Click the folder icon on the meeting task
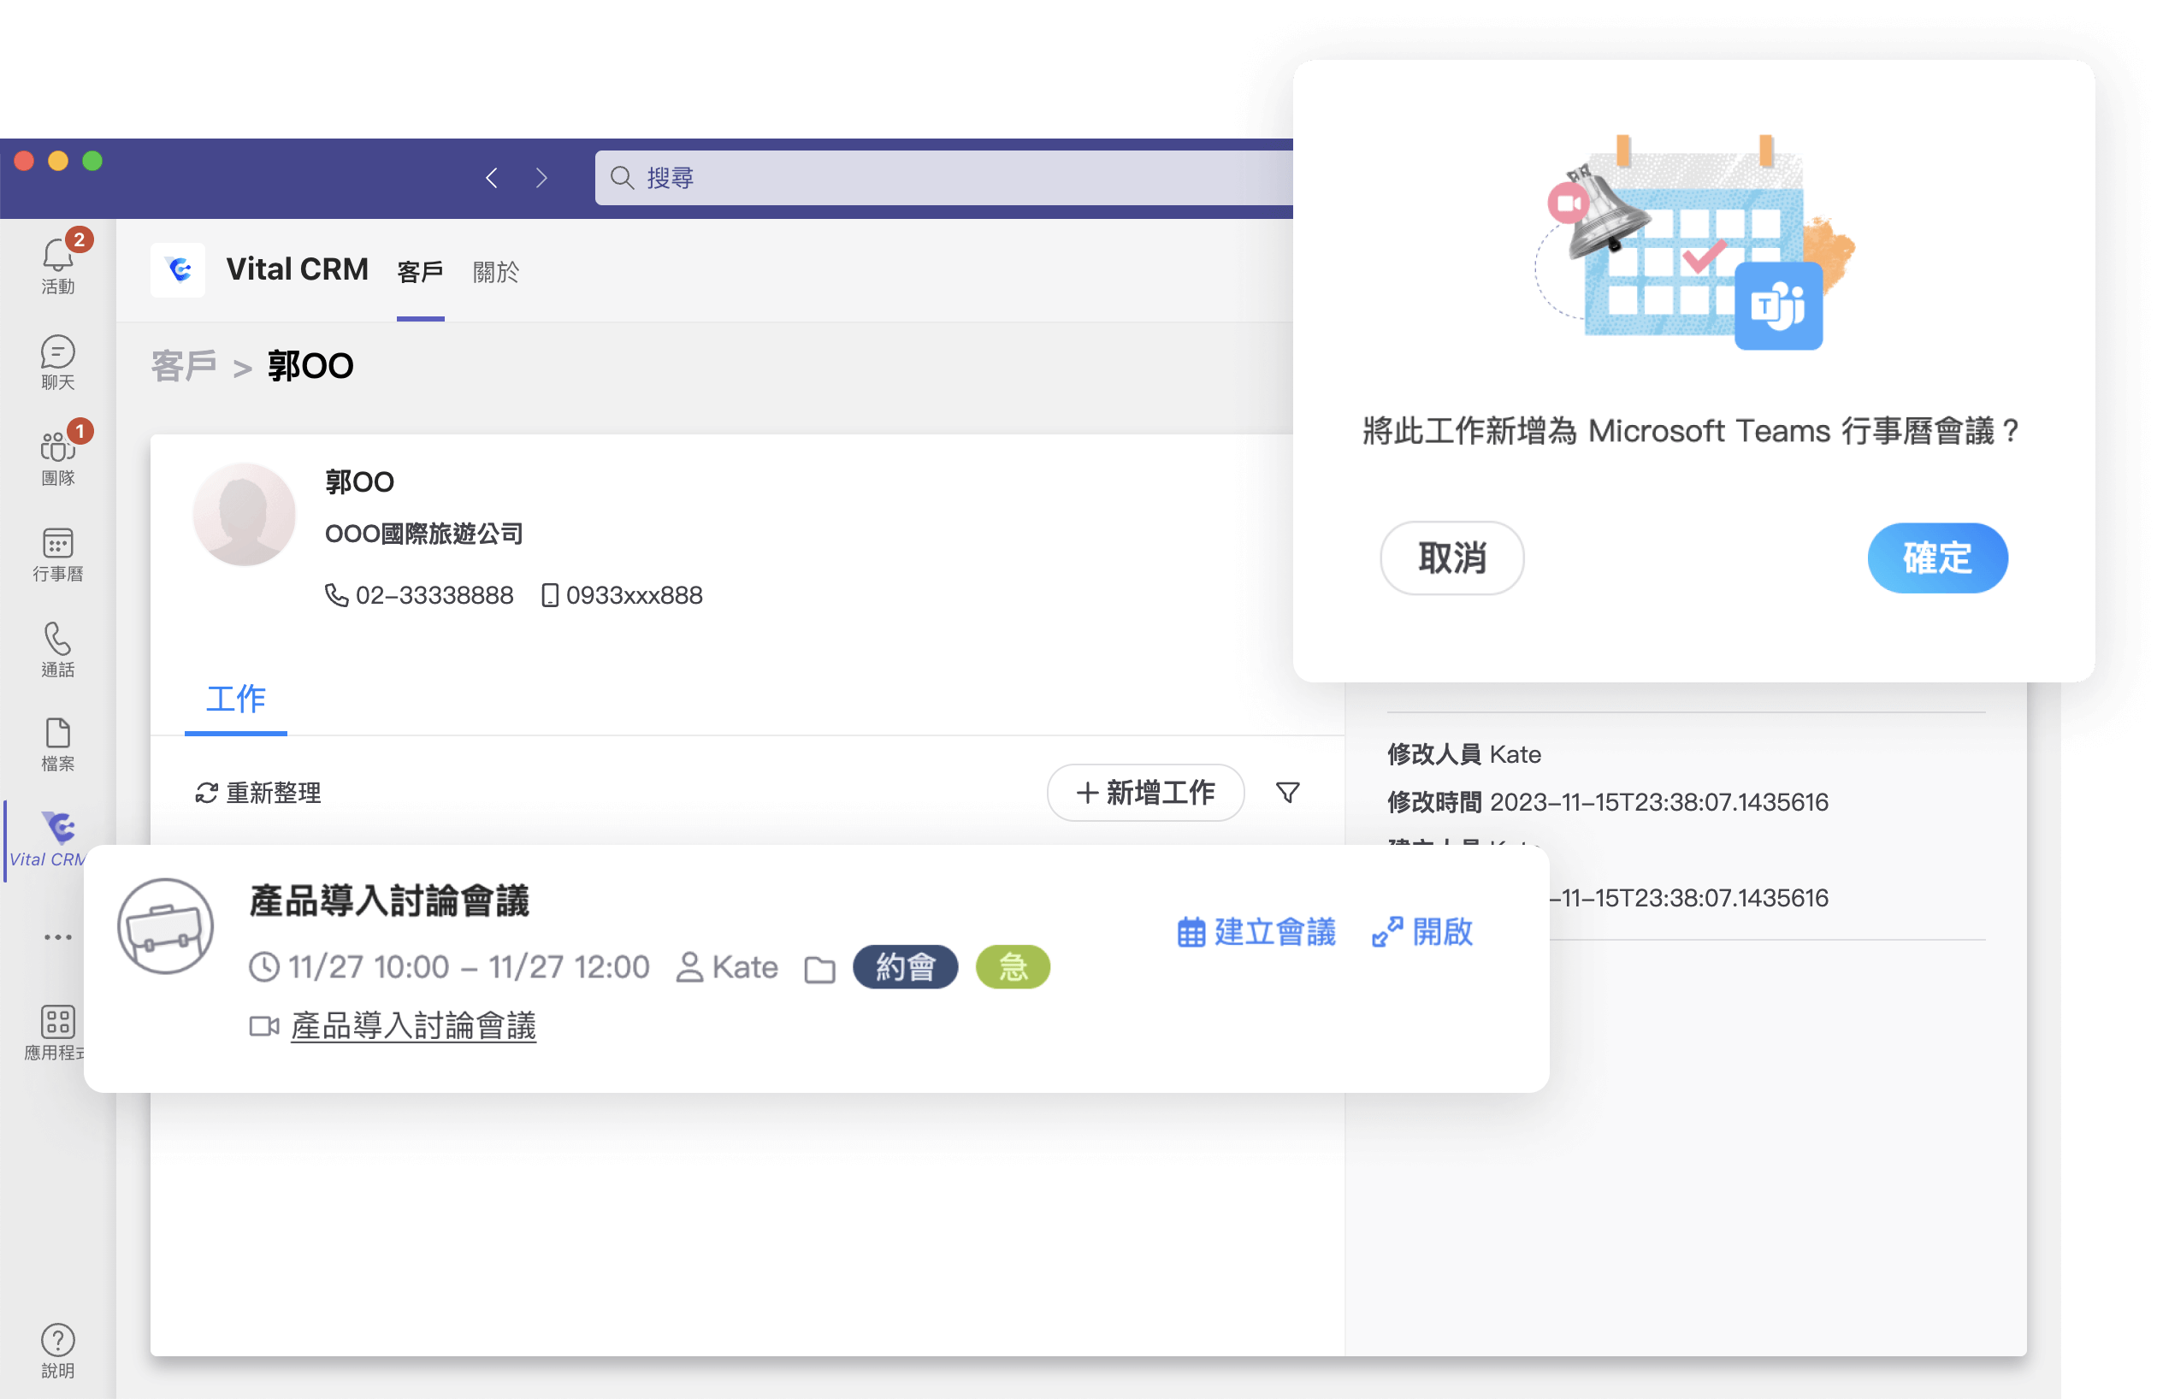The image size is (2157, 1399). pyautogui.click(x=820, y=968)
